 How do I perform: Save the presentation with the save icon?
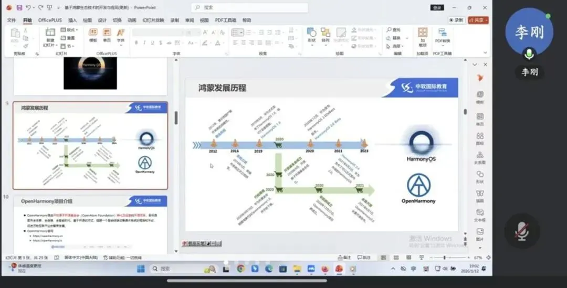19,7
